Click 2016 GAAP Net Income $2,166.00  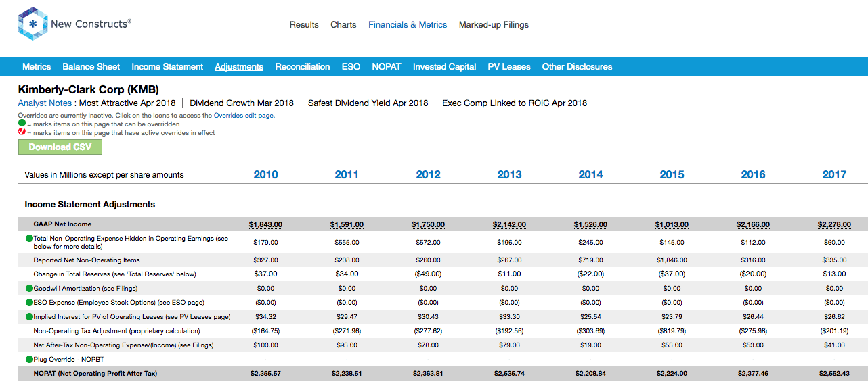[753, 224]
